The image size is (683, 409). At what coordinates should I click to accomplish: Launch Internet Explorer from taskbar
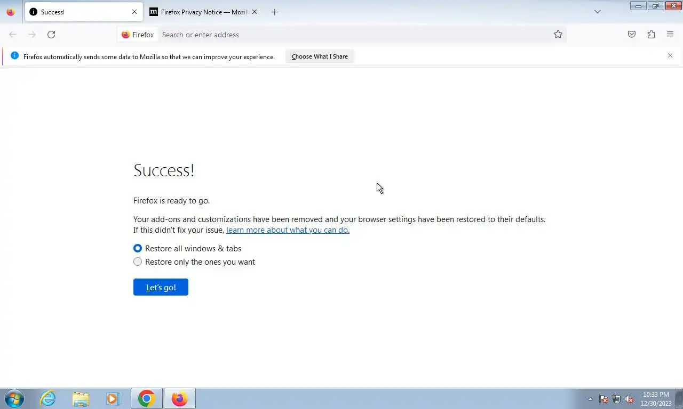(48, 398)
